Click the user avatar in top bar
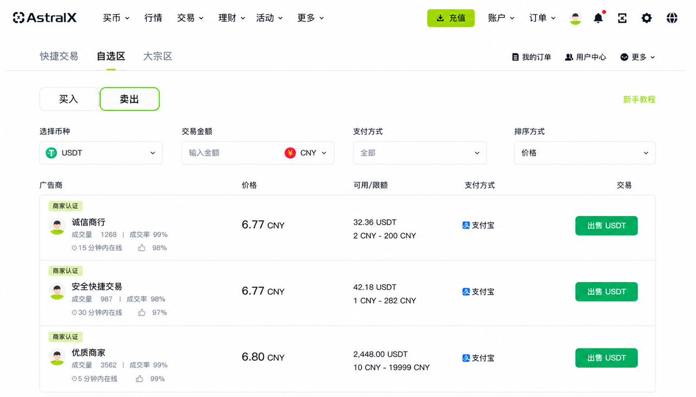This screenshot has width=696, height=397. (575, 18)
